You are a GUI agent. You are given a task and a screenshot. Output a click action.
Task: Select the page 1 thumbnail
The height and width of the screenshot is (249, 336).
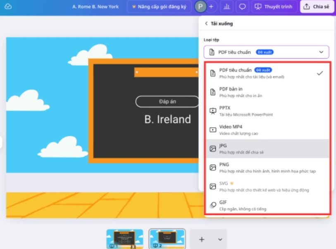[125, 239]
